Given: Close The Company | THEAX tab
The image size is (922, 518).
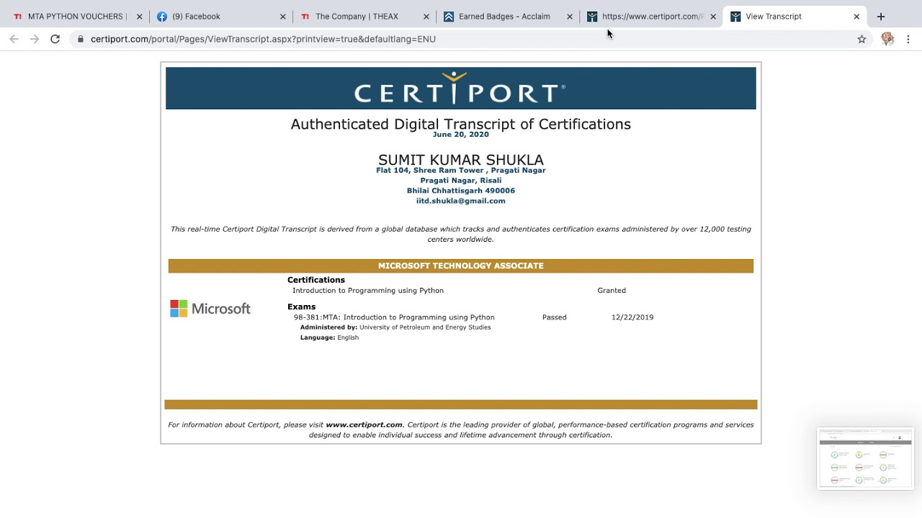Looking at the screenshot, I should pyautogui.click(x=426, y=17).
